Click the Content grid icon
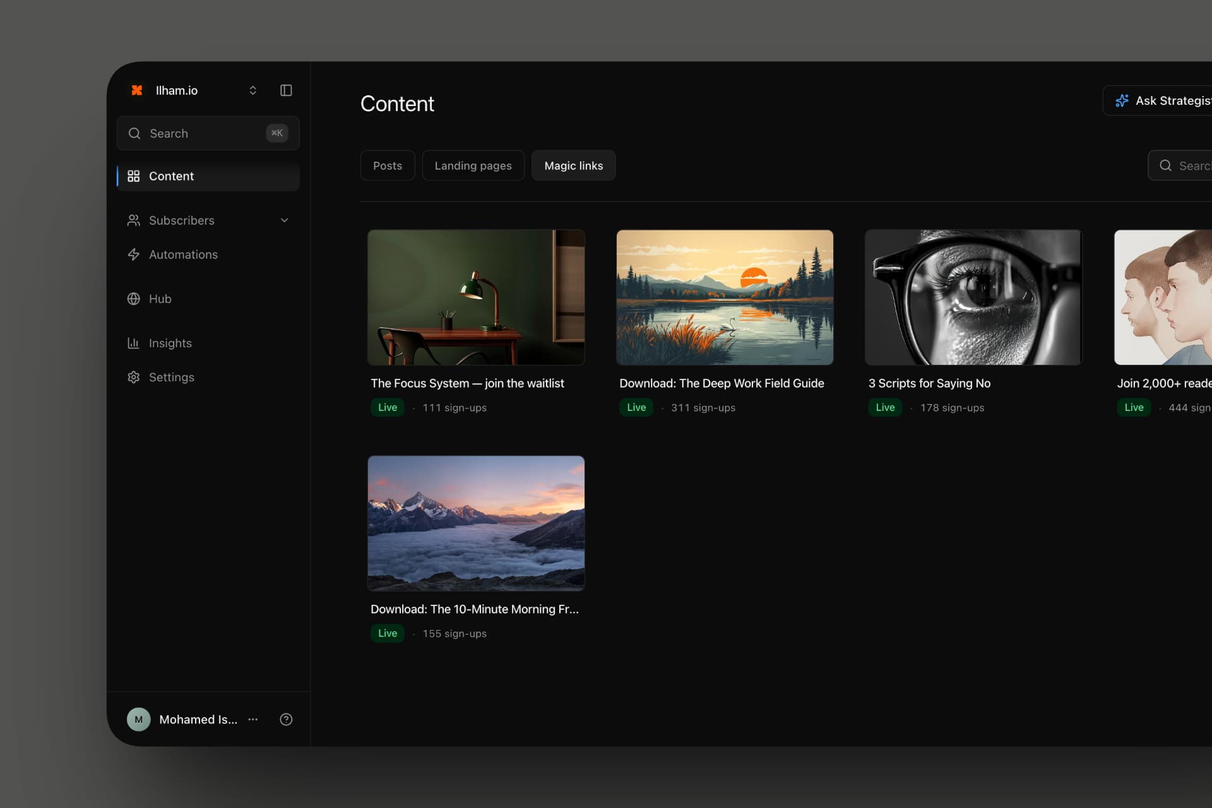 point(133,176)
